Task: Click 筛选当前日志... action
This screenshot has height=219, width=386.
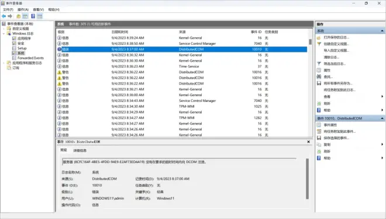Action: coord(335,63)
